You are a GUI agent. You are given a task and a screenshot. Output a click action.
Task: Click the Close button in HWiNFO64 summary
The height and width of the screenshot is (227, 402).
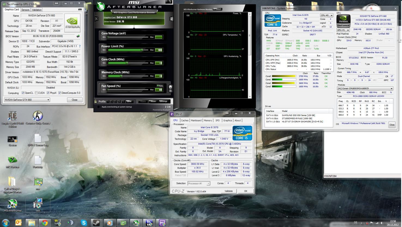click(392, 125)
